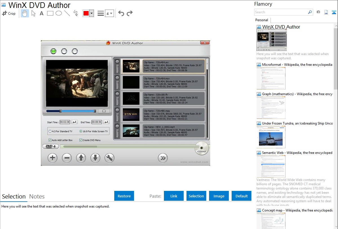Capture a snapshot with camera icon

(318, 12)
